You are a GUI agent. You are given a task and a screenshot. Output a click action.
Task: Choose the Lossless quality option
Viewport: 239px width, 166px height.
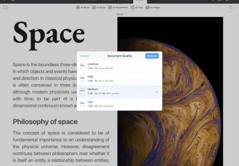tap(119, 66)
